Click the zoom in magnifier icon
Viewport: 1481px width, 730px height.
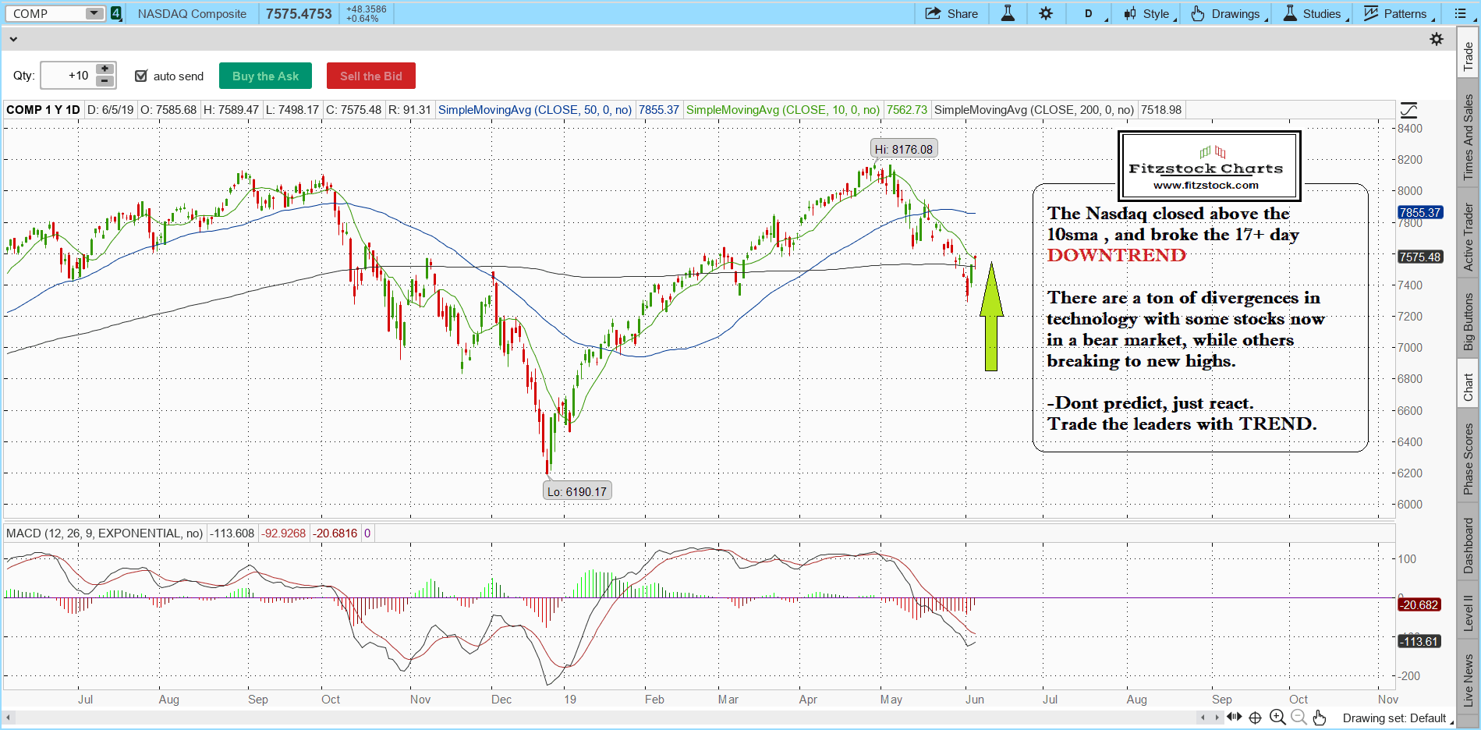pos(1277,718)
